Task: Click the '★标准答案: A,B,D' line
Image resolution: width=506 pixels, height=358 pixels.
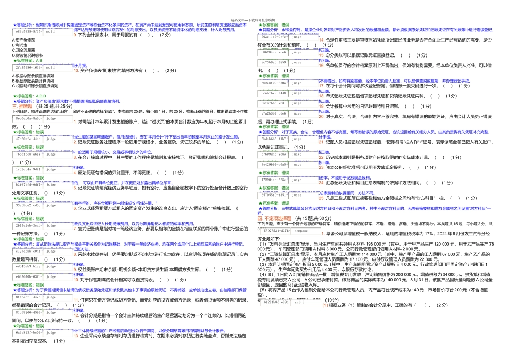Action: tap(30, 96)
